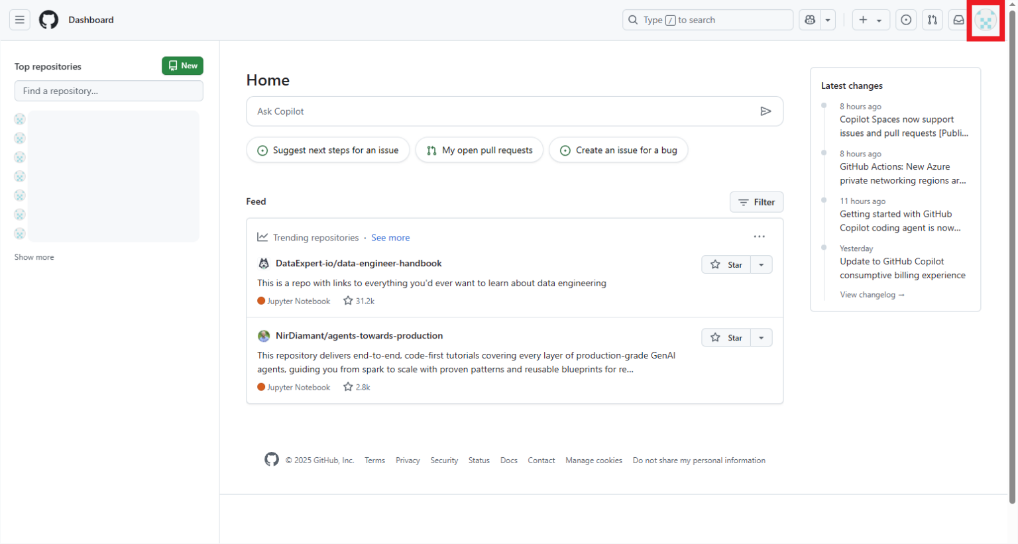Open the create new dropdown arrow
The width and height of the screenshot is (1018, 544).
pyautogui.click(x=879, y=19)
